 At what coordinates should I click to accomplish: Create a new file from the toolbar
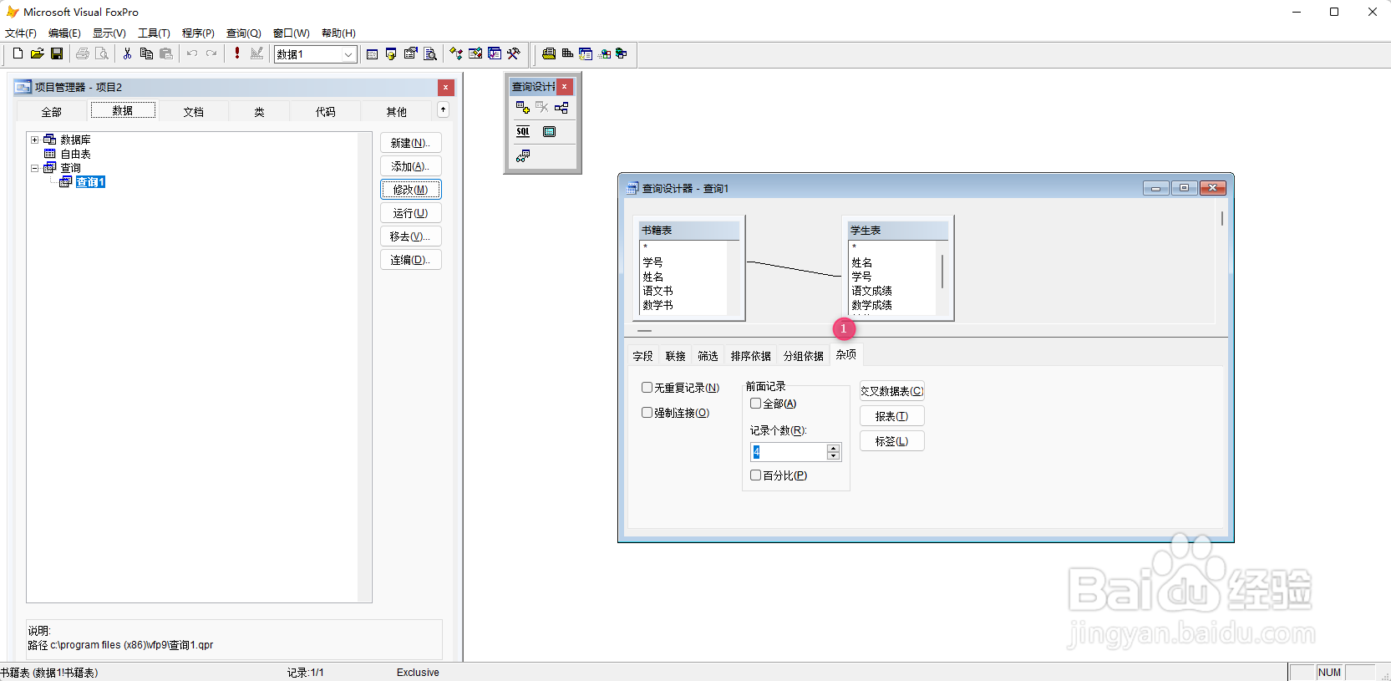18,53
